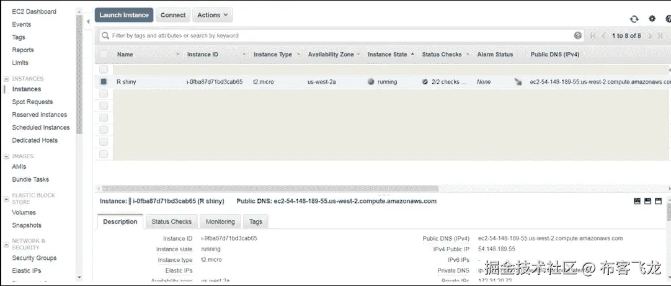Open Reserved Instances in the sidebar
The width and height of the screenshot is (671, 286).
coord(39,115)
